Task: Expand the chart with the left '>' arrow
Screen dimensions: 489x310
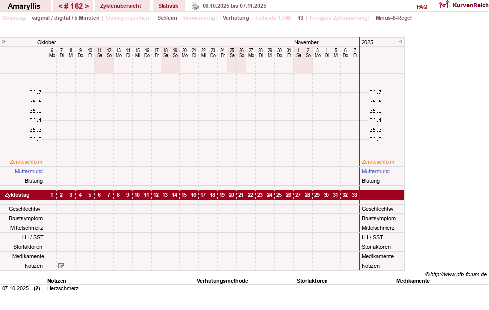Action: click(4, 41)
